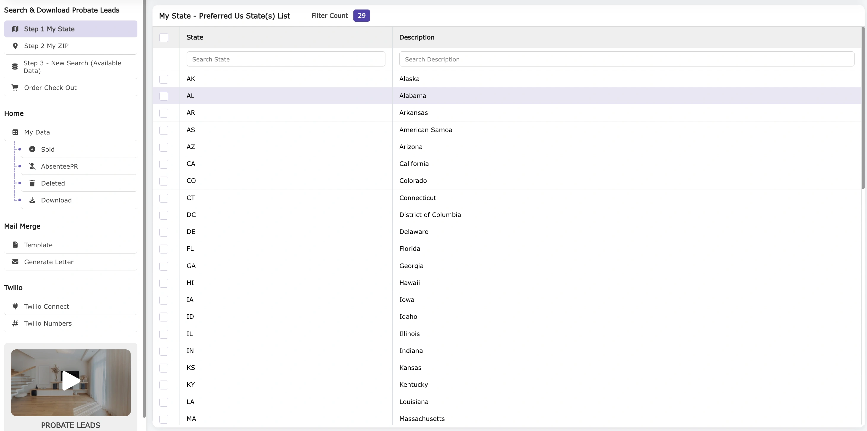Screen dimensions: 867x431
Task: Click the Search State input field
Action: point(286,59)
